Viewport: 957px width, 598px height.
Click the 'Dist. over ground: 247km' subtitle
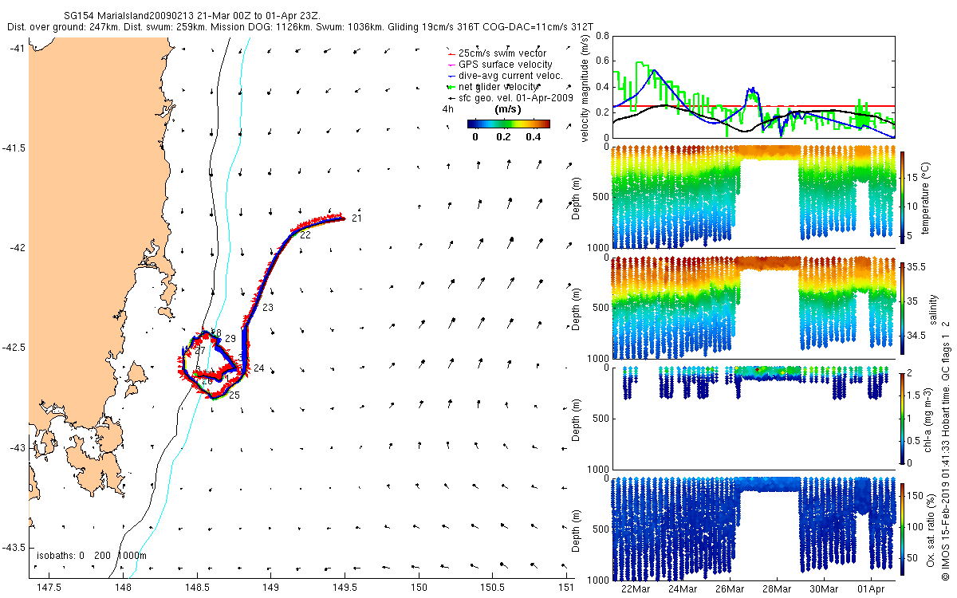(65, 27)
